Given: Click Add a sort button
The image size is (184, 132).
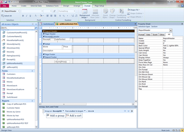Looking at the screenshot, I should tap(74, 116).
